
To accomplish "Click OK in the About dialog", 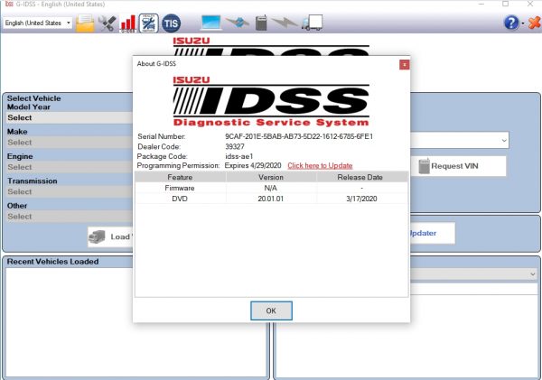I will [271, 310].
